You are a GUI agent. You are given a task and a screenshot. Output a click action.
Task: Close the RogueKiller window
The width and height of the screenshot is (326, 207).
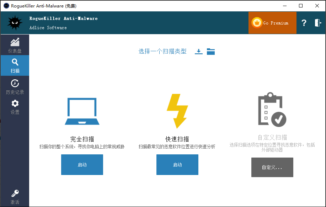[317, 6]
